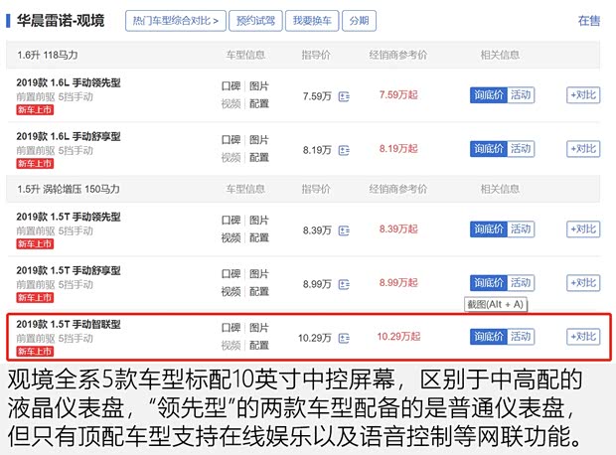Open 口碑 for 1.5T 手动领先型
The height and width of the screenshot is (455, 616).
(x=231, y=220)
